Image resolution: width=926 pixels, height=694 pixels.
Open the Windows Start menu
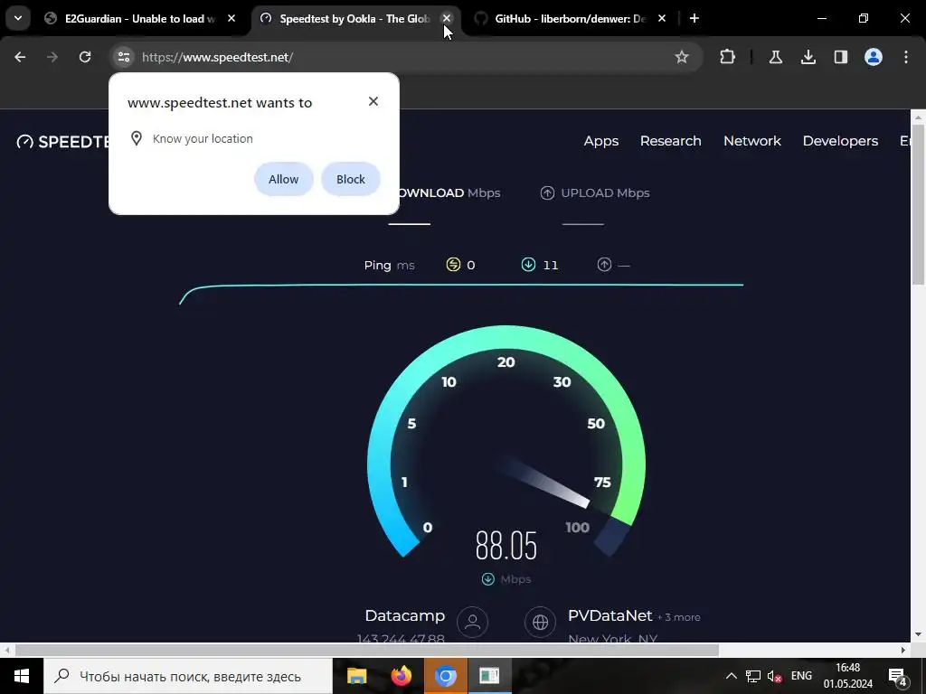[x=22, y=676]
